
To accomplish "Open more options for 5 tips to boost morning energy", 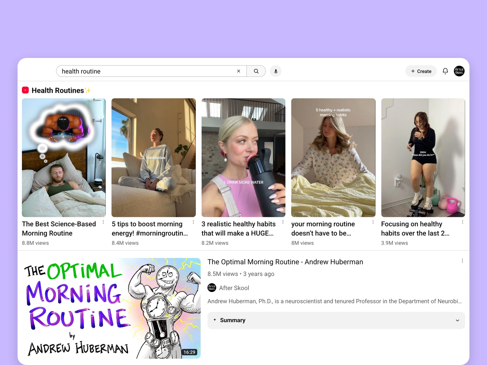I will (x=193, y=222).
